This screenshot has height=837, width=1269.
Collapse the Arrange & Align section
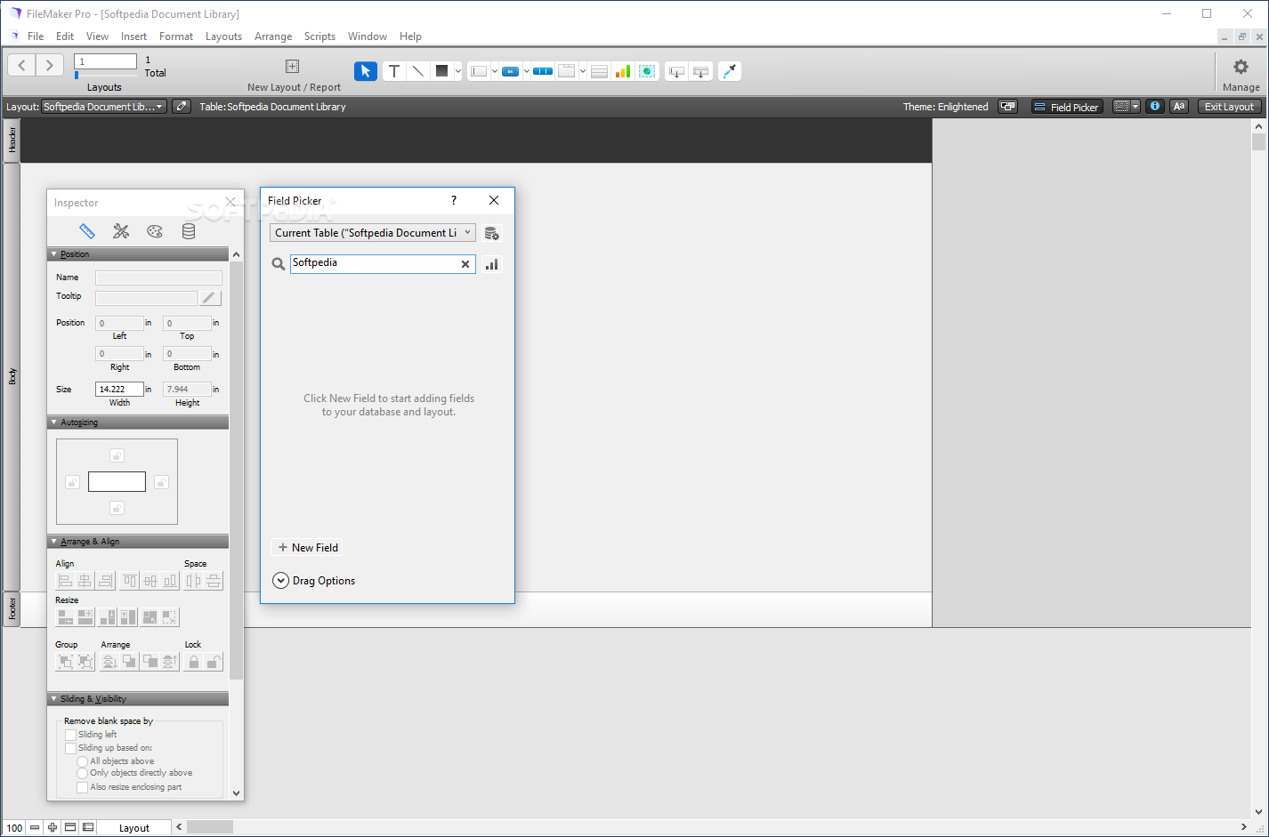tap(54, 542)
